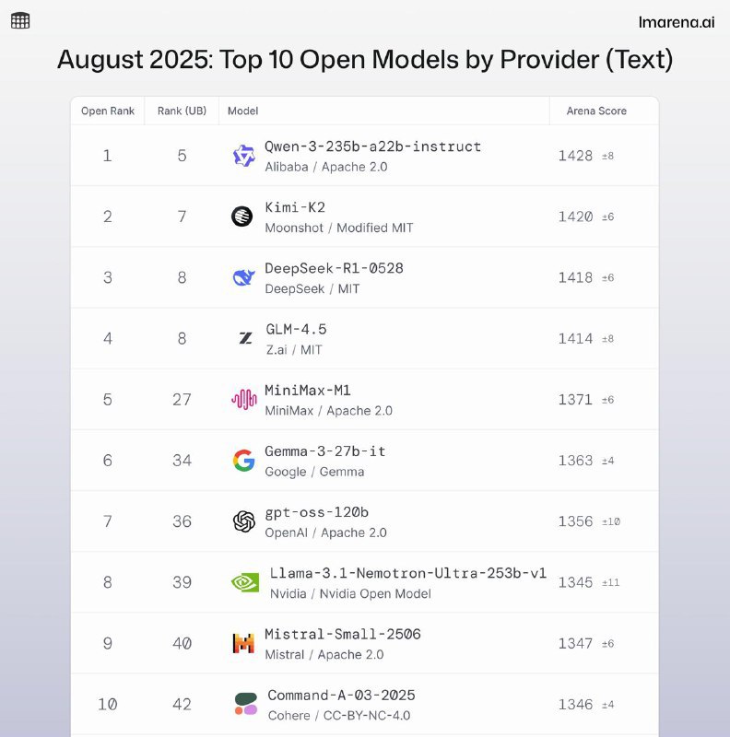730x737 pixels.
Task: Click the OpenAI logo icon
Action: click(x=243, y=521)
